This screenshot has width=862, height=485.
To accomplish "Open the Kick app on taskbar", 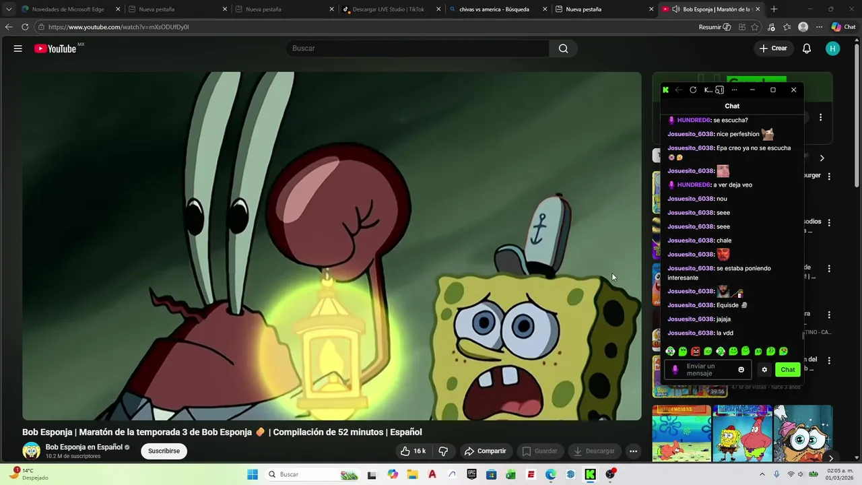I will point(590,474).
